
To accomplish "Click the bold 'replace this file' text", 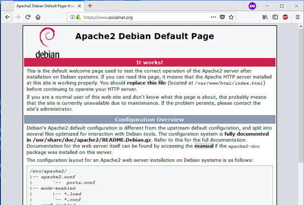I will coord(146,83).
